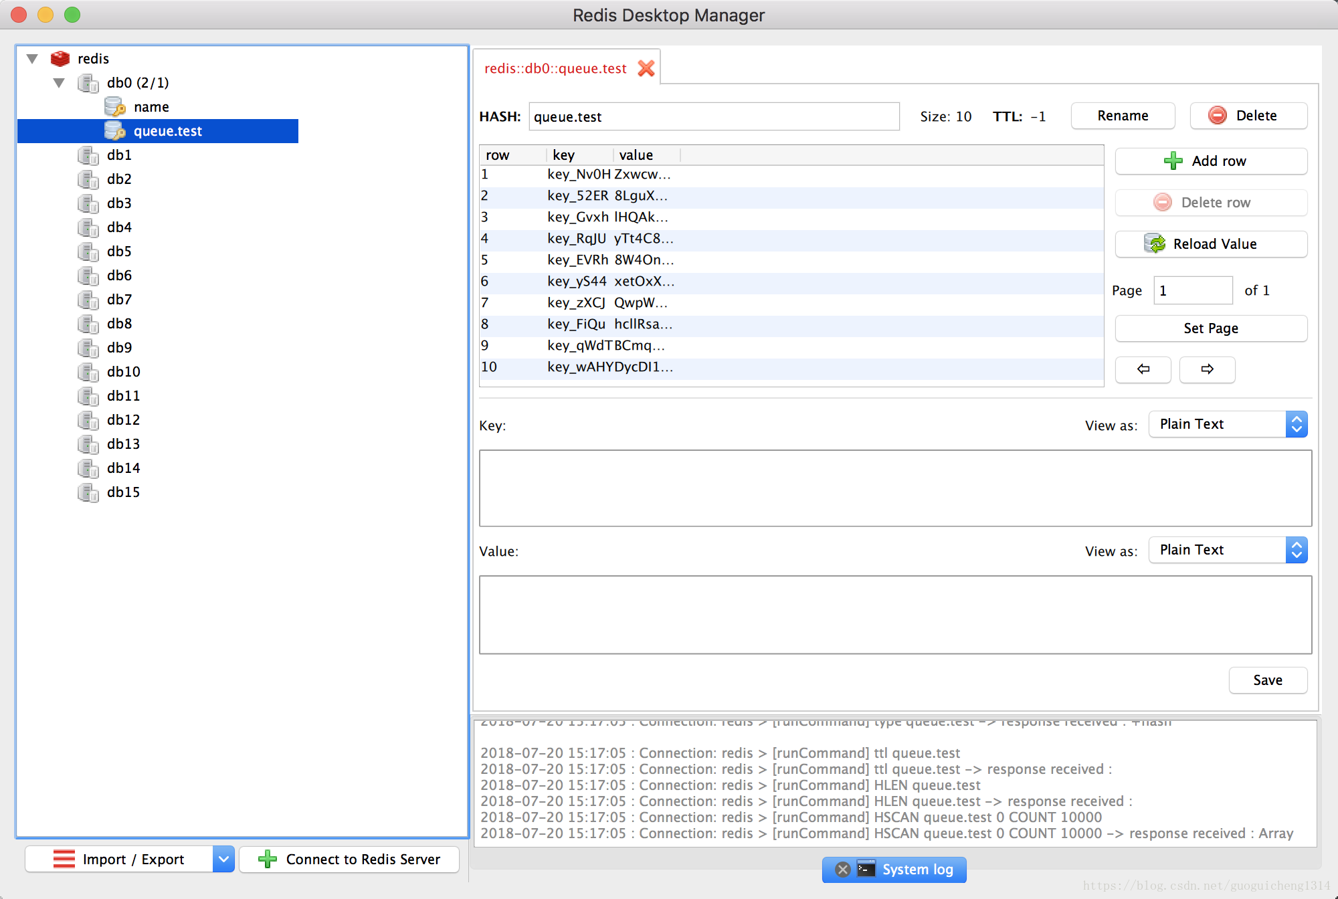Close the System log panel via X icon

(843, 870)
